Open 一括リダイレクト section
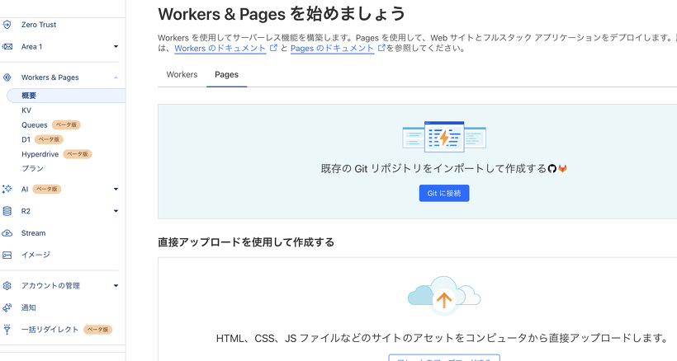This screenshot has width=677, height=361. [50, 330]
